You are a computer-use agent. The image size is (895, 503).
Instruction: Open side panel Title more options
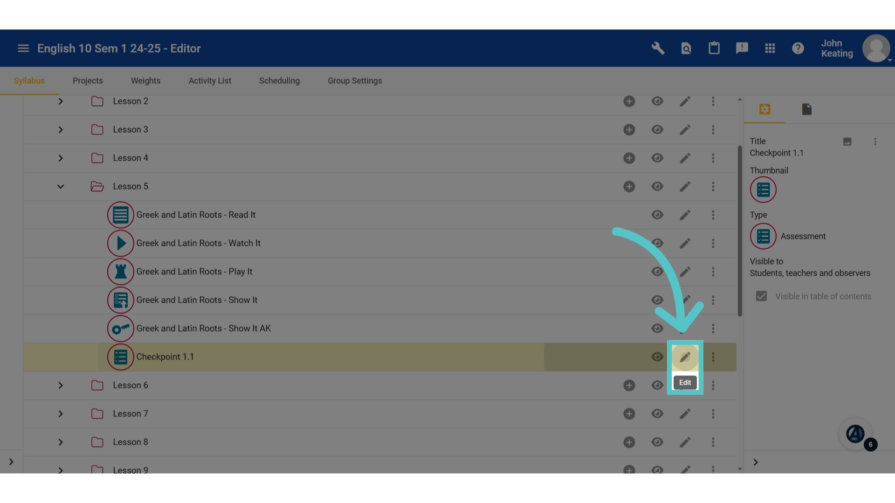(875, 142)
